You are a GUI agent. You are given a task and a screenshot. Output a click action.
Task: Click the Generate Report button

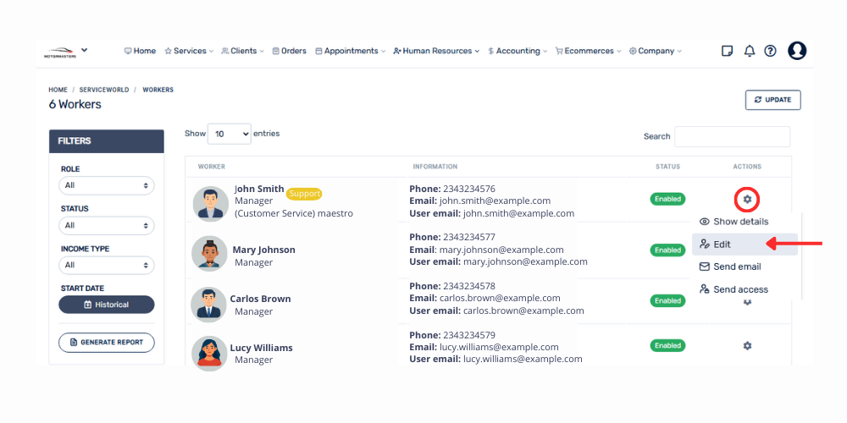pyautogui.click(x=107, y=342)
